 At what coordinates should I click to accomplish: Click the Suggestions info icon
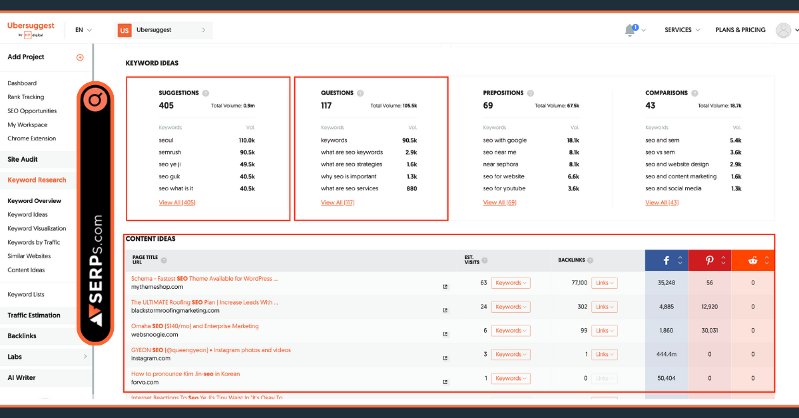pos(206,93)
